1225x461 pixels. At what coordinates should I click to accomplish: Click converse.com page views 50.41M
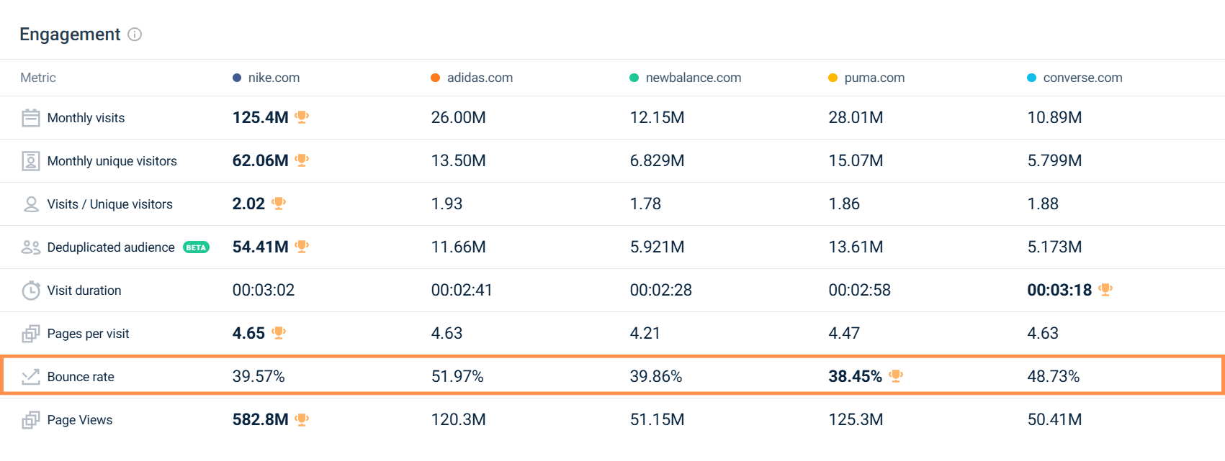[1054, 419]
